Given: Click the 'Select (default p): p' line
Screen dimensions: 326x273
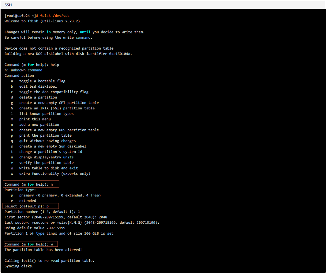Looking at the screenshot, I should click(x=27, y=206).
